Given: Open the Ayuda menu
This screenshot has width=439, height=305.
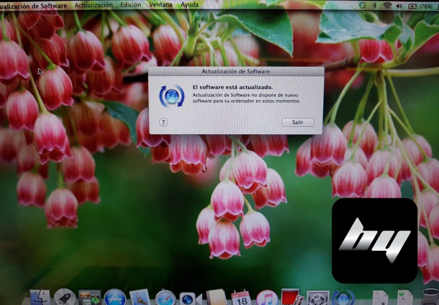Looking at the screenshot, I should coord(189,5).
